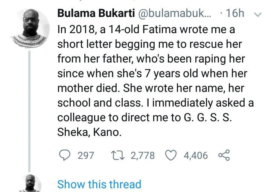The width and height of the screenshot is (271, 192).
Task: Click the 2,778 retweets count
Action: click(142, 155)
